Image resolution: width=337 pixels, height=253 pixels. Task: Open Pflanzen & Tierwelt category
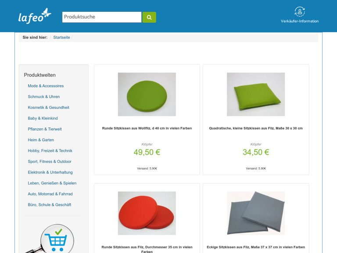pyautogui.click(x=45, y=129)
